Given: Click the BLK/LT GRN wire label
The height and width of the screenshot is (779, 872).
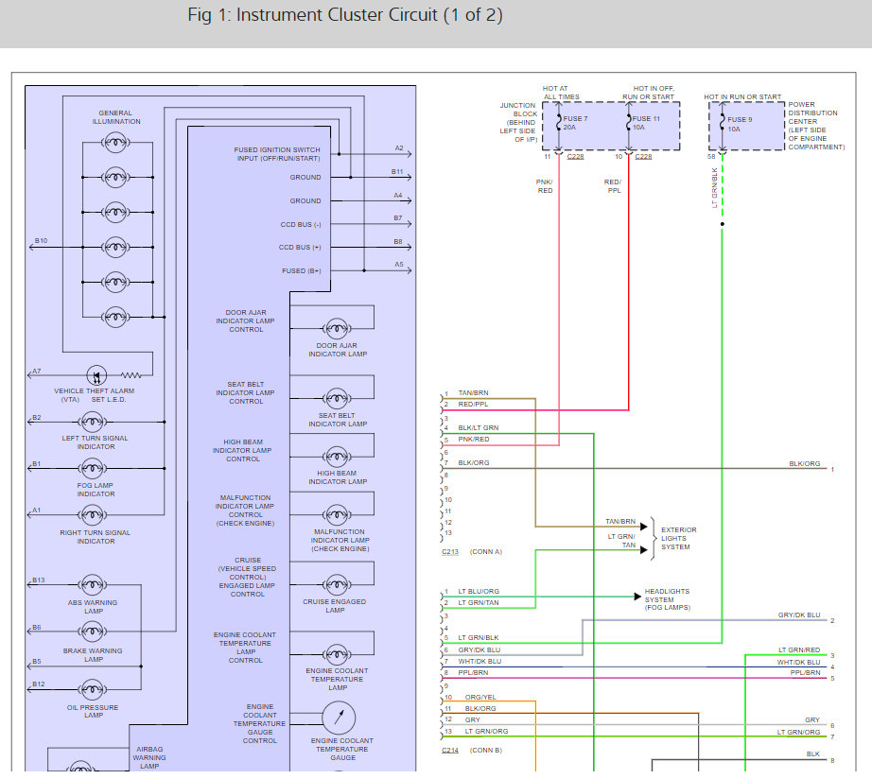Looking at the screenshot, I should click(x=479, y=427).
